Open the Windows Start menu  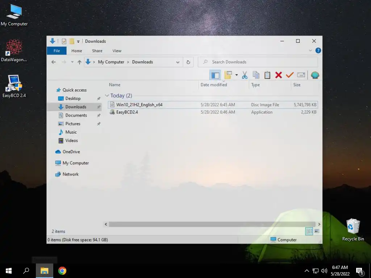coord(9,271)
